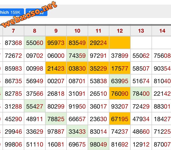Image resolution: width=171 pixels, height=150 pixels.
Task: Click highlighted cell 76090
Action: [x=120, y=94]
